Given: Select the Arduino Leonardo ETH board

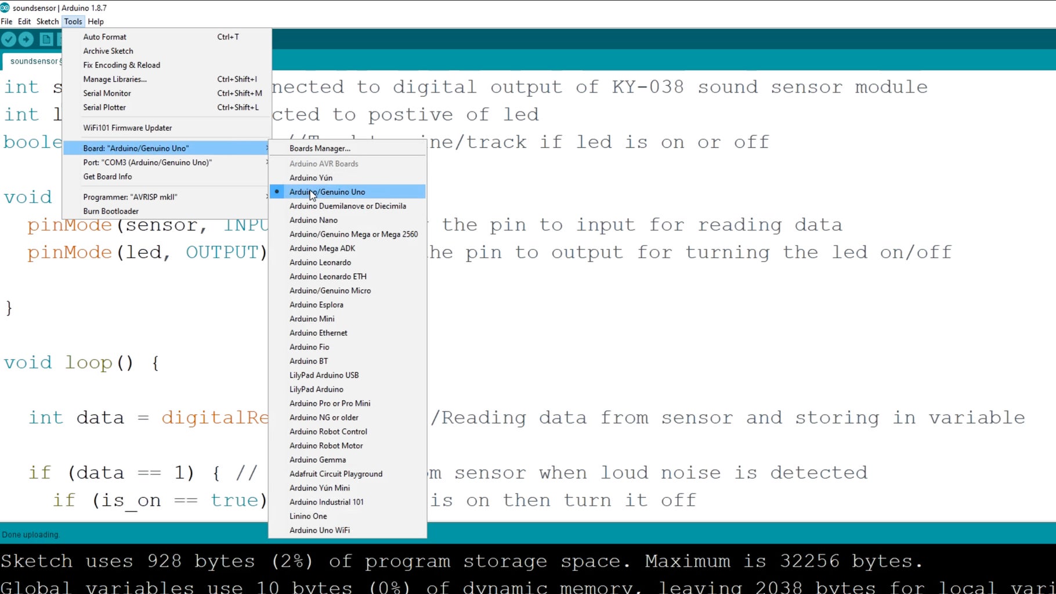Looking at the screenshot, I should 348,277.
